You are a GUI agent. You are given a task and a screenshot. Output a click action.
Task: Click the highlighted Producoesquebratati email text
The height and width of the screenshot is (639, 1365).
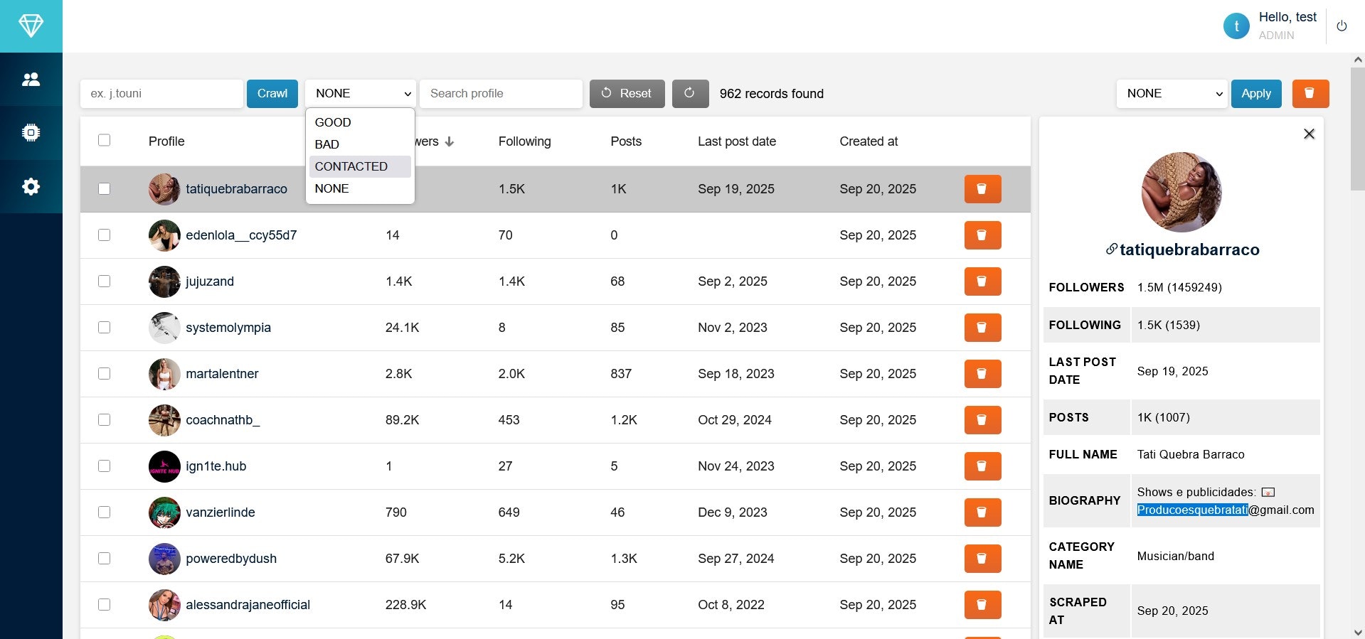pyautogui.click(x=1192, y=510)
